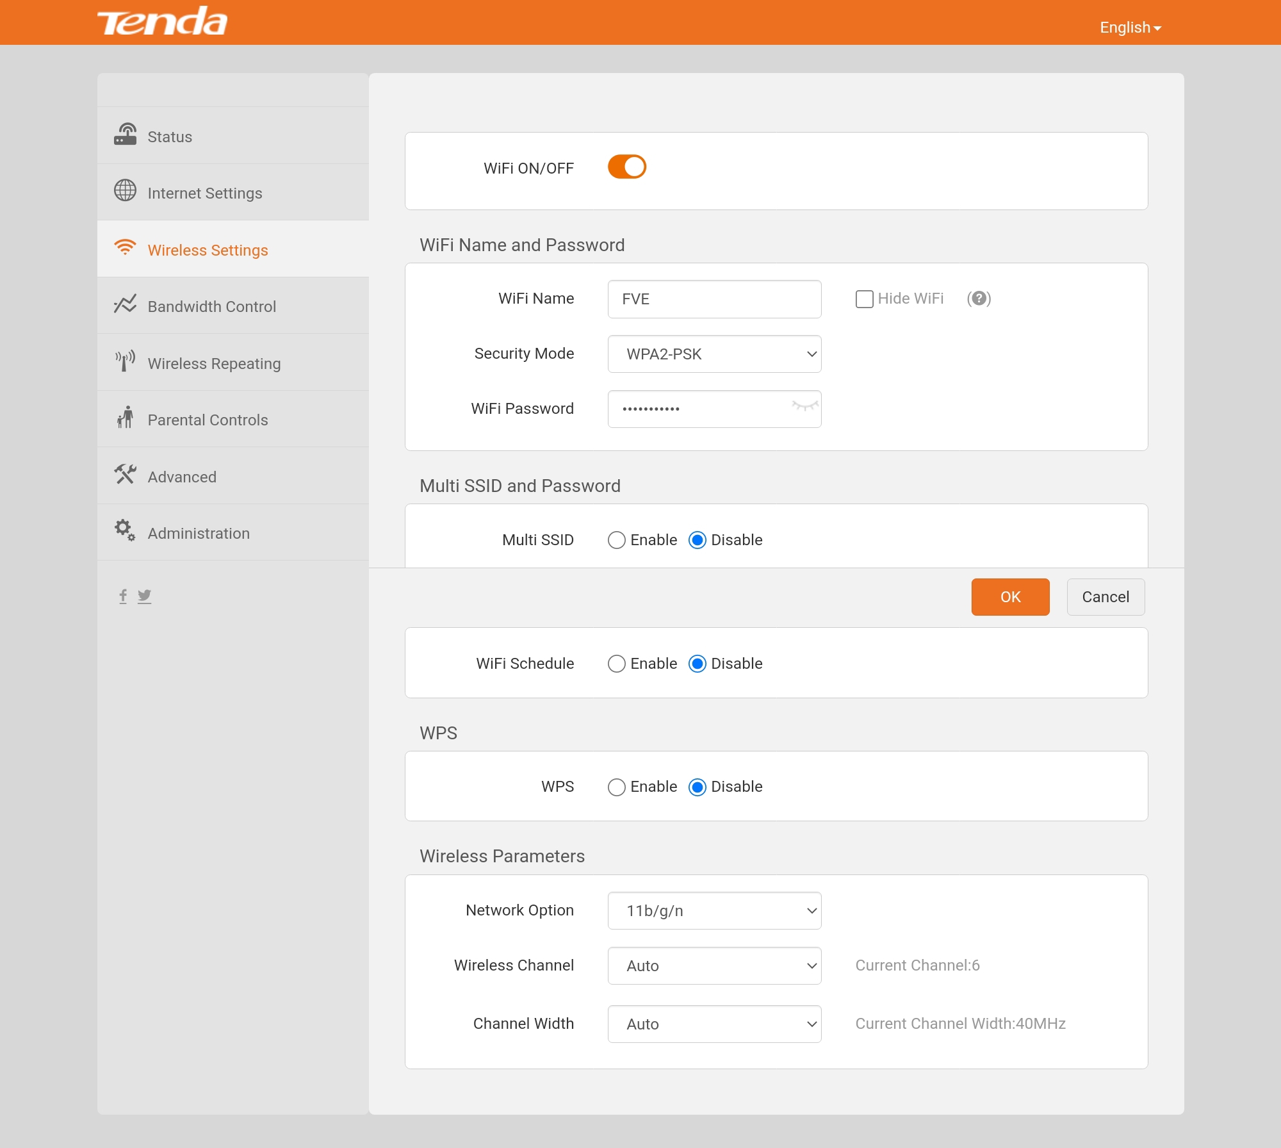Image resolution: width=1281 pixels, height=1148 pixels.
Task: Click the Twitter bird icon
Action: point(145,596)
